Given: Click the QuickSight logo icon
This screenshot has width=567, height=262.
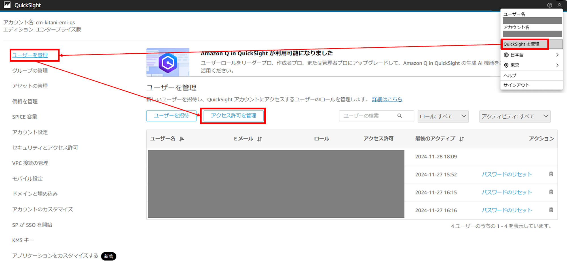Looking at the screenshot, I should (7, 5).
